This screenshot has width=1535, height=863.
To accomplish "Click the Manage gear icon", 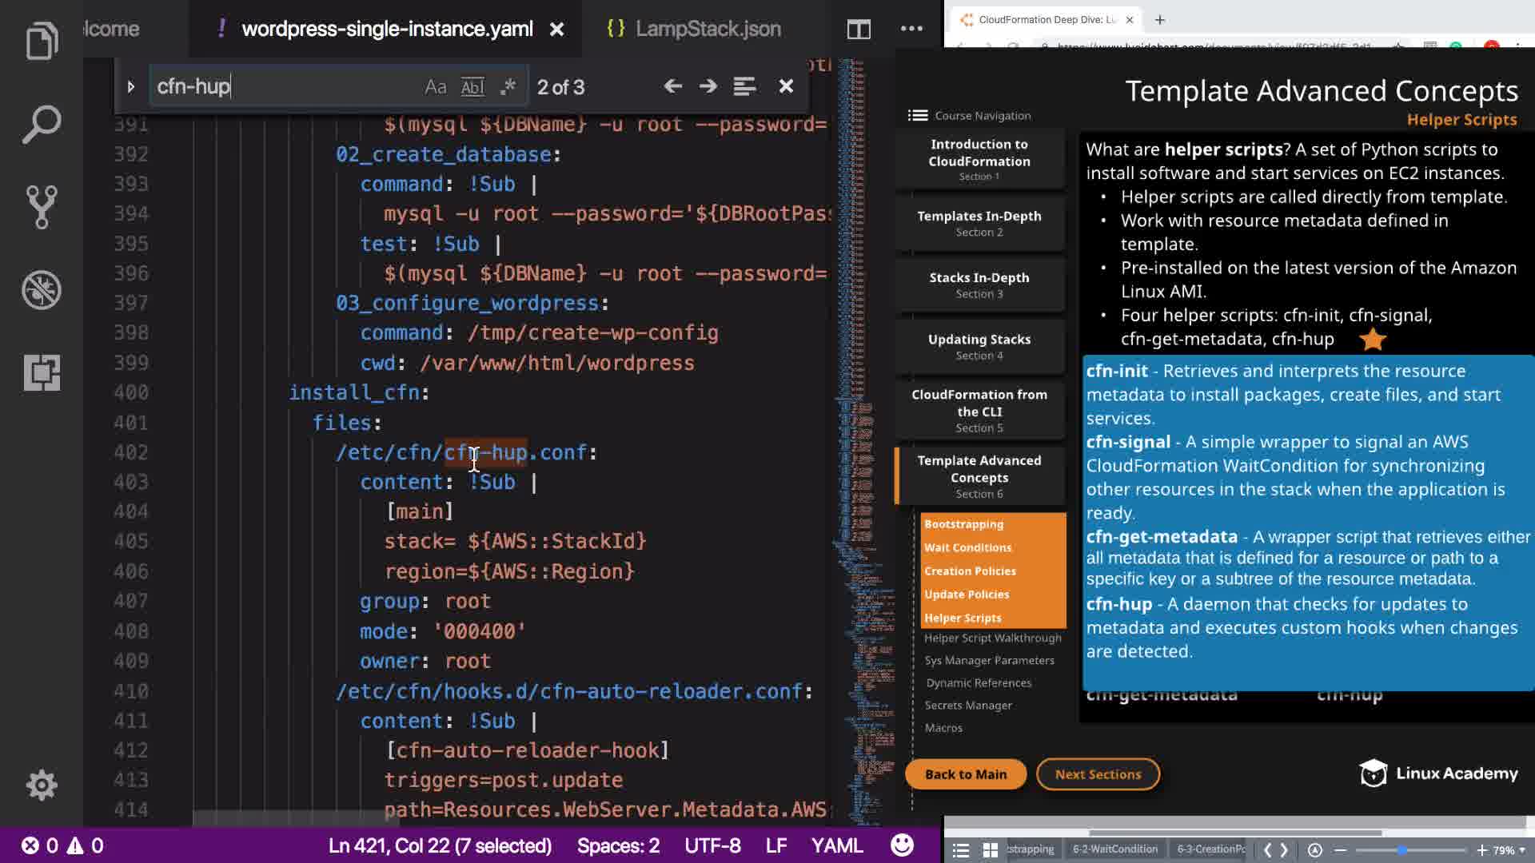I will pyautogui.click(x=42, y=785).
